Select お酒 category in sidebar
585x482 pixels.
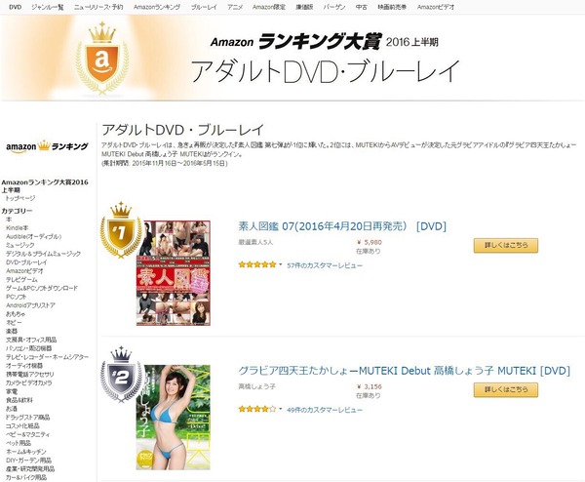click(12, 409)
